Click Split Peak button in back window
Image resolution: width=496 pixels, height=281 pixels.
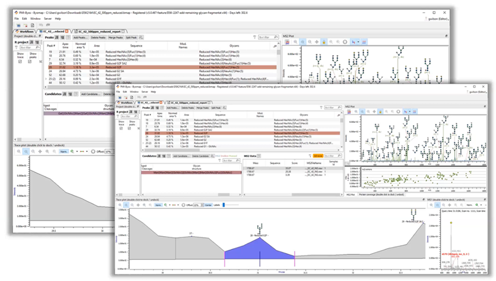pos(130,38)
